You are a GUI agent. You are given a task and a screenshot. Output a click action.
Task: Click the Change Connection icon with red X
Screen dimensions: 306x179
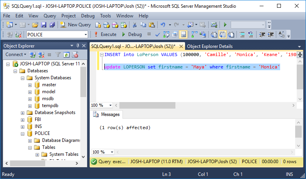(x=18, y=34)
